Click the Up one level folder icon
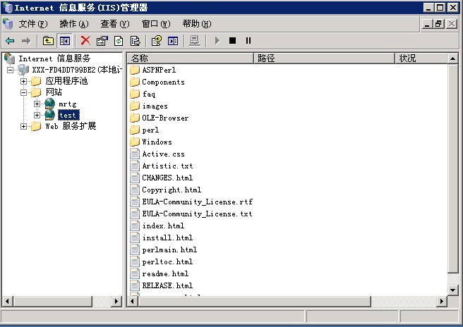Viewport: 463px width, 327px height. tap(48, 41)
